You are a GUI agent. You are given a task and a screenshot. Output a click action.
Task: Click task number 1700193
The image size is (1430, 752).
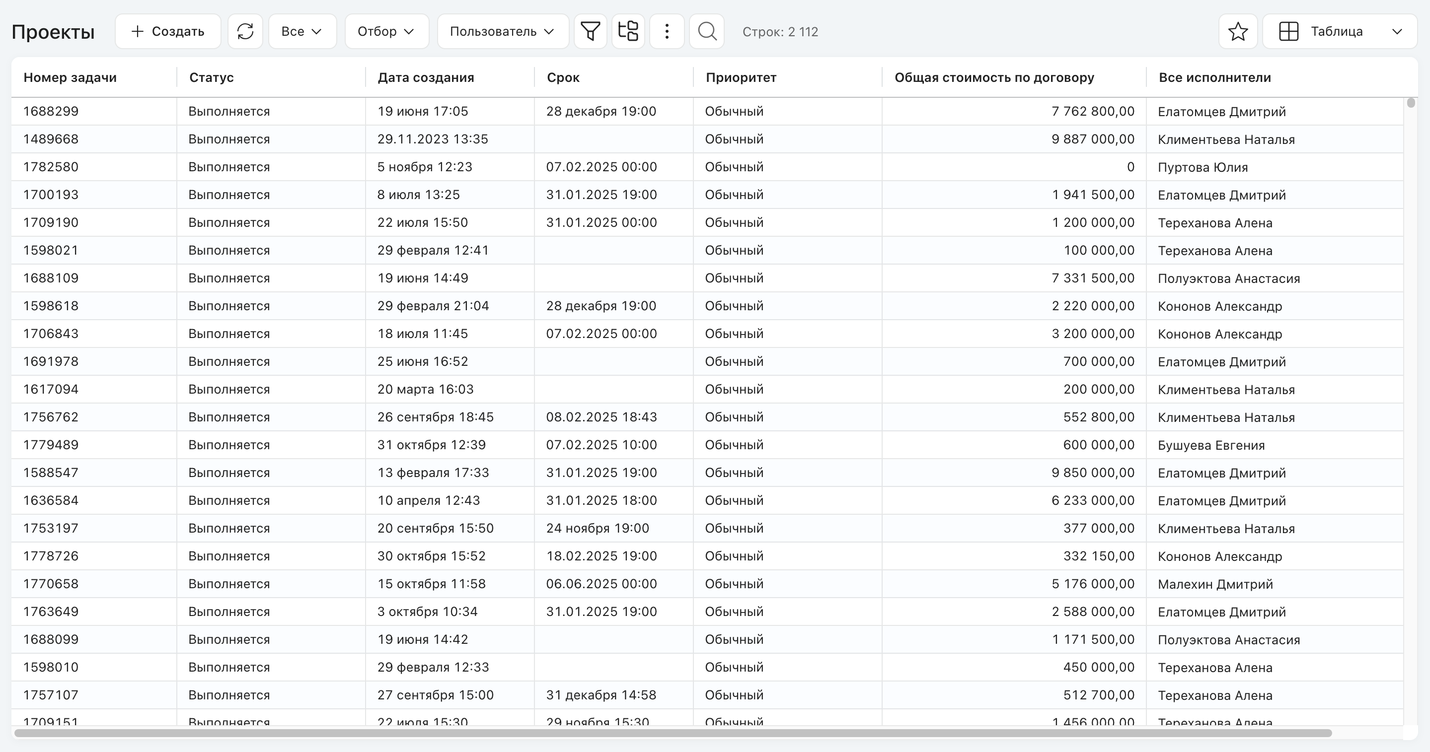pos(51,195)
